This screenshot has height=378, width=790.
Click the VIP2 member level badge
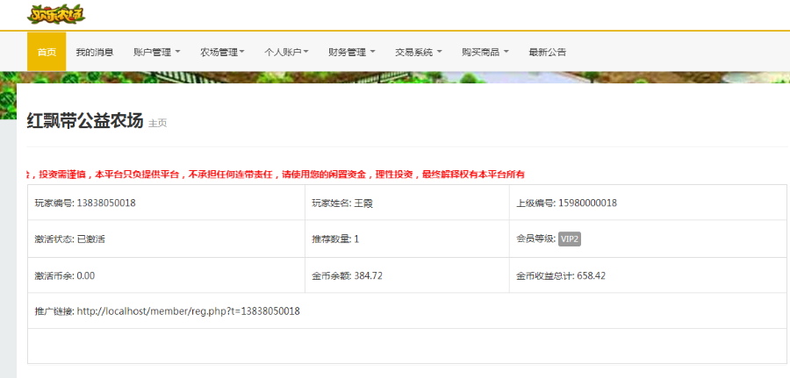(x=570, y=239)
